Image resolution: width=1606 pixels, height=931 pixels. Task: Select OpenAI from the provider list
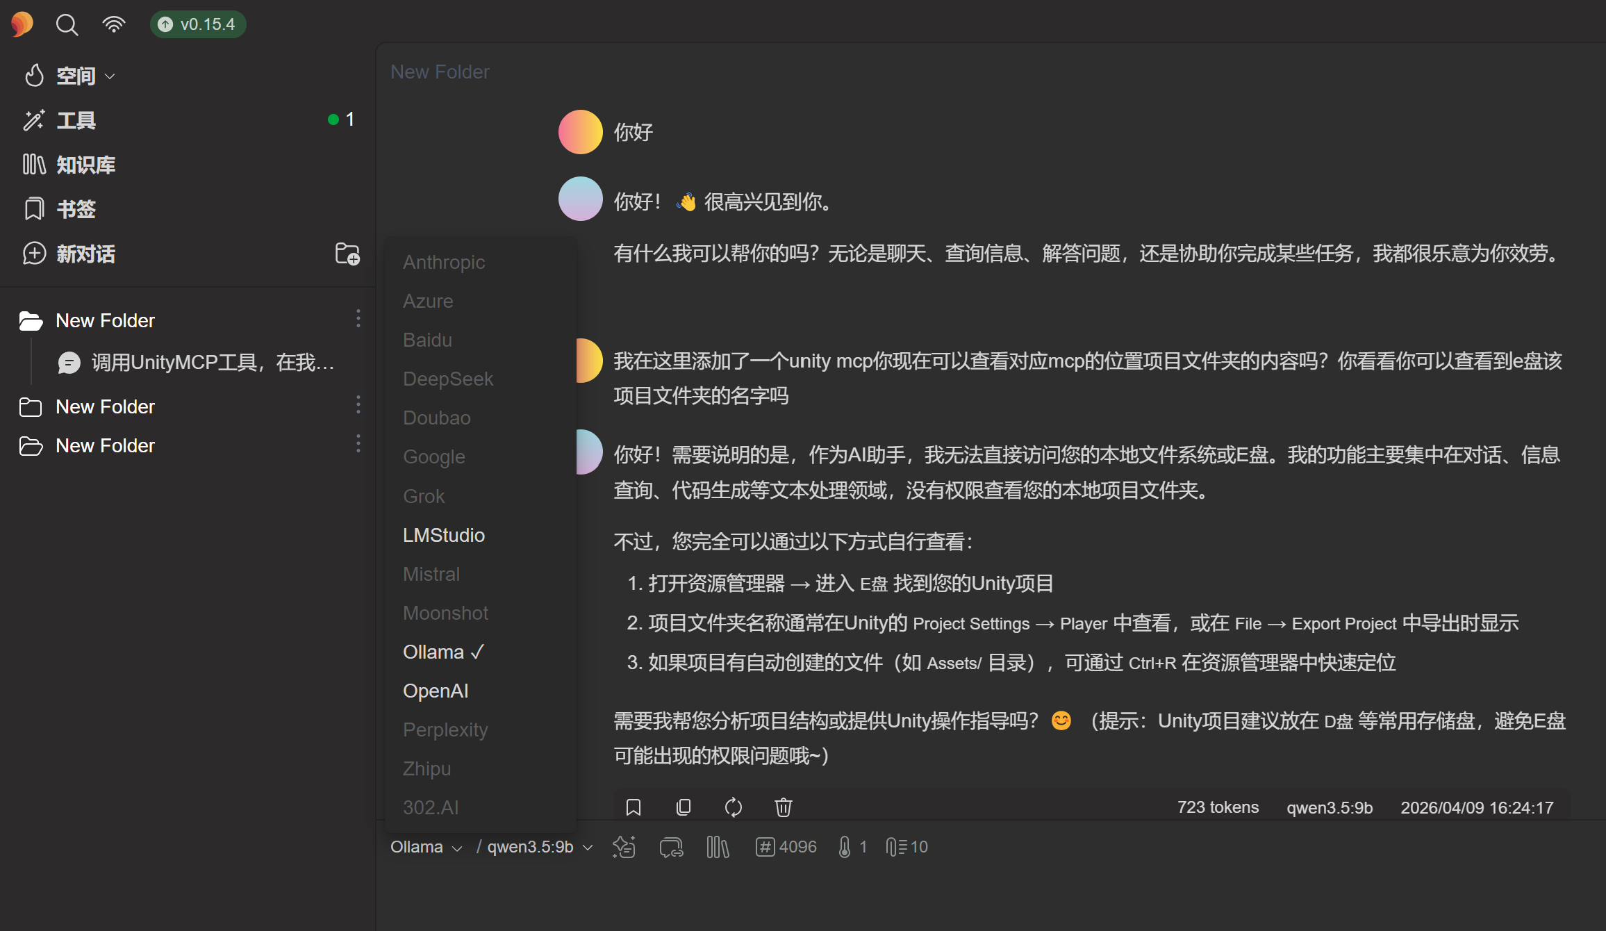pos(436,690)
